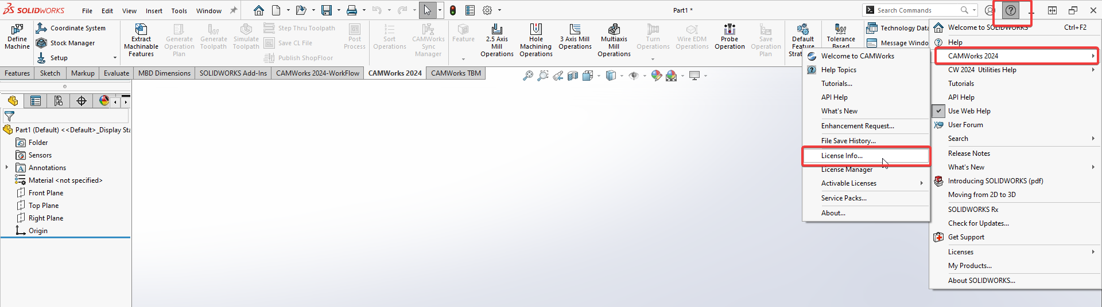The height and width of the screenshot is (307, 1102).
Task: Click the Home icon in top toolbar
Action: pyautogui.click(x=259, y=10)
